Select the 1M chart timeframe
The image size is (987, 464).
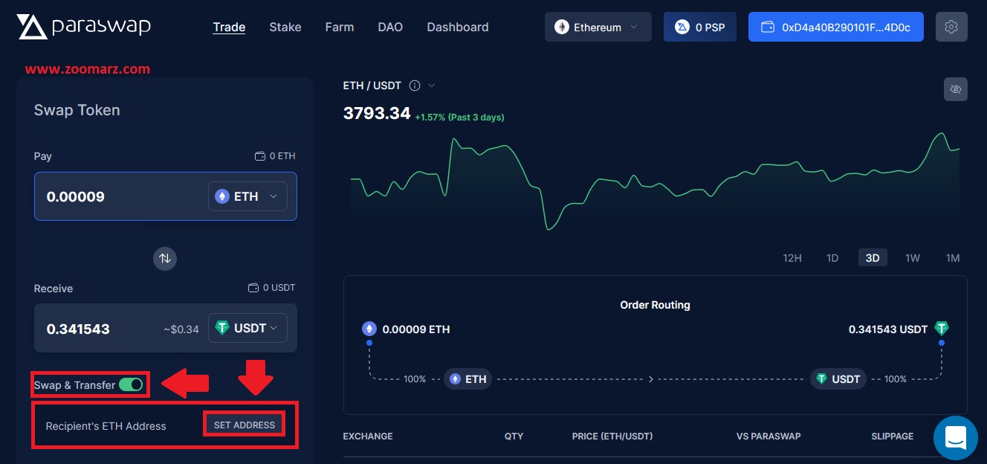click(953, 258)
